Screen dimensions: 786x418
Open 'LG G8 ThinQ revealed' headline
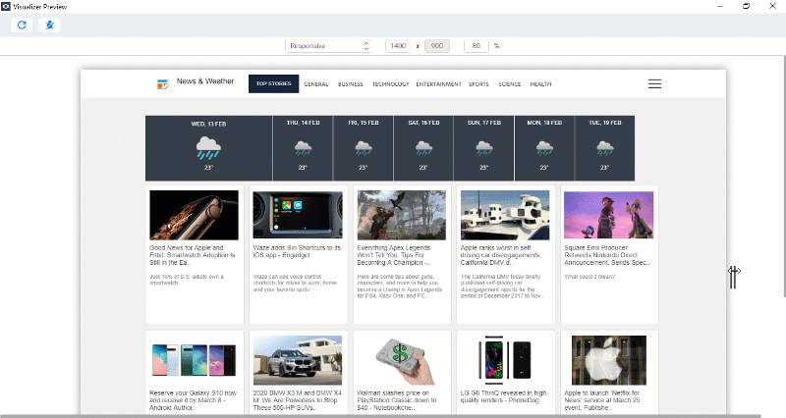(504, 397)
